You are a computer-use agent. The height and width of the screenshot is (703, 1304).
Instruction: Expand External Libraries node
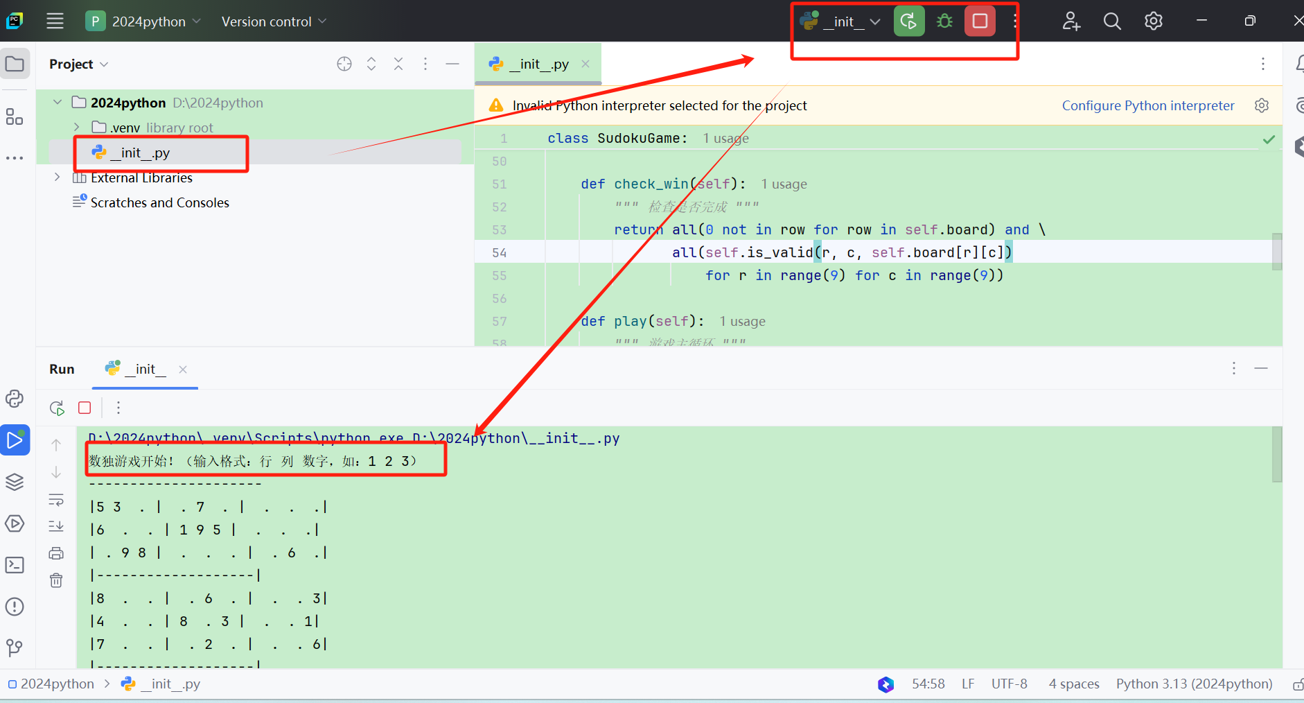pyautogui.click(x=57, y=177)
